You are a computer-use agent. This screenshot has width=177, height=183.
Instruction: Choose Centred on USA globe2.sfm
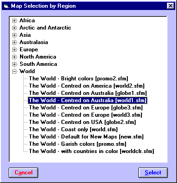[82, 122]
